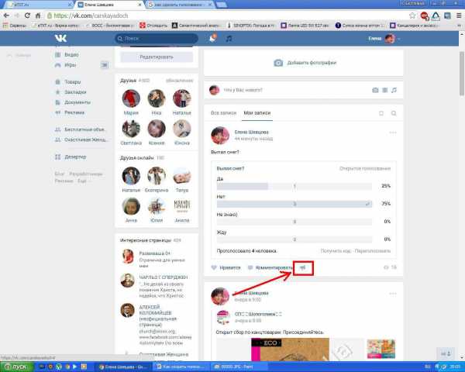This screenshot has width=465, height=372.
Task: Click the share megaphone icon under poll
Action: [303, 267]
